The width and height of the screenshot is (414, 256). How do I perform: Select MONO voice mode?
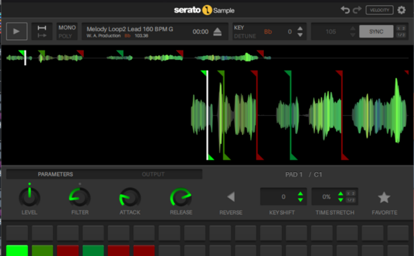coord(67,28)
